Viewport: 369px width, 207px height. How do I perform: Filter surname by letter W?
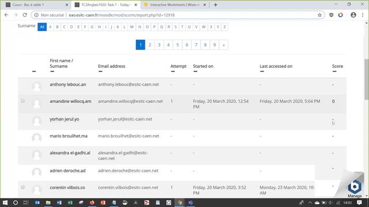204,27
